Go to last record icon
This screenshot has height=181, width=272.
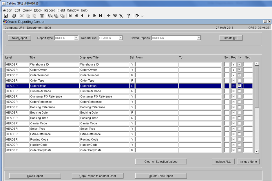(x=101, y=16)
